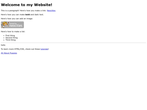Click the cat mascot in the badge
This screenshot has width=147, height=110.
click(x=5, y=25)
